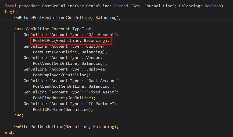The height and width of the screenshot is (137, 233).
Task: Click the "Bank Account" enum value
Action: (103, 81)
